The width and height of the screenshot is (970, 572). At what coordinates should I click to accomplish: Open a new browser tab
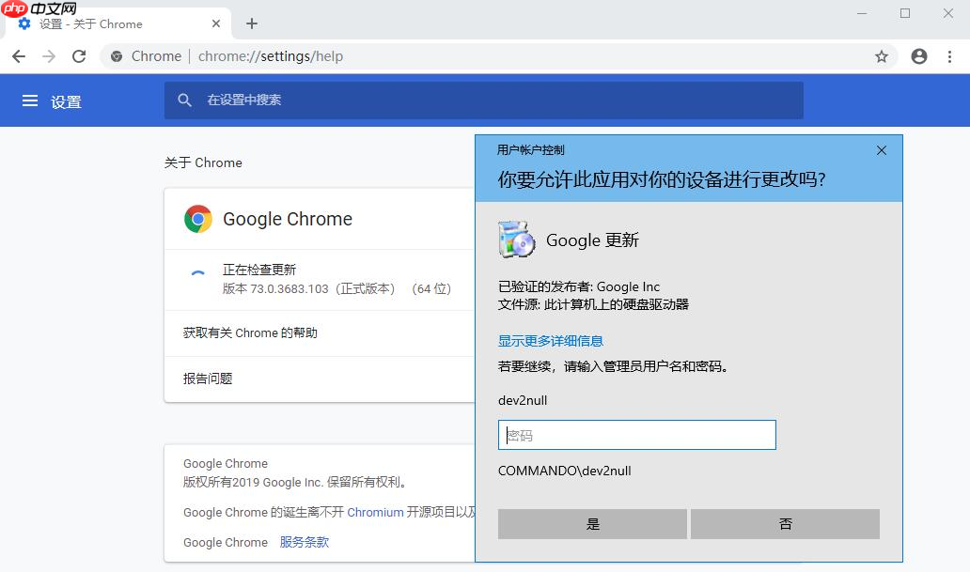click(x=251, y=23)
